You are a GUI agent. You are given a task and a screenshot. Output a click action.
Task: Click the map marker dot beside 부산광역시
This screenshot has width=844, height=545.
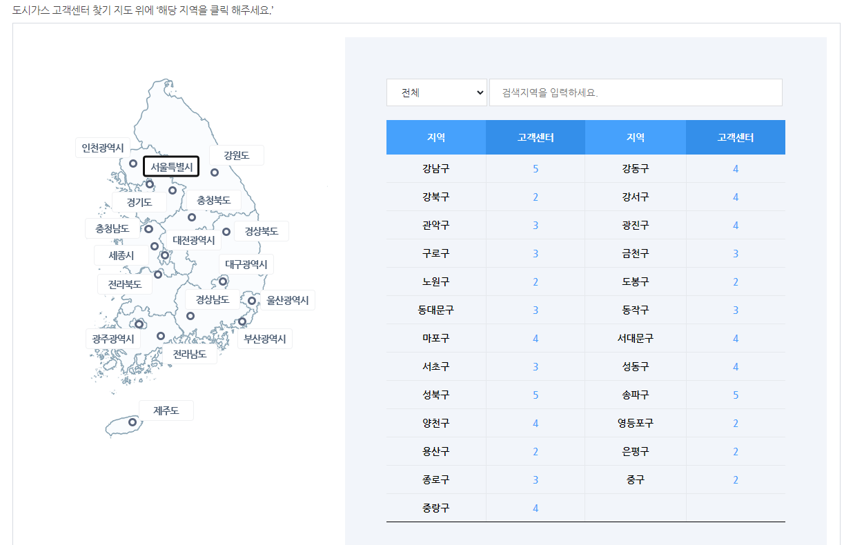coord(242,321)
